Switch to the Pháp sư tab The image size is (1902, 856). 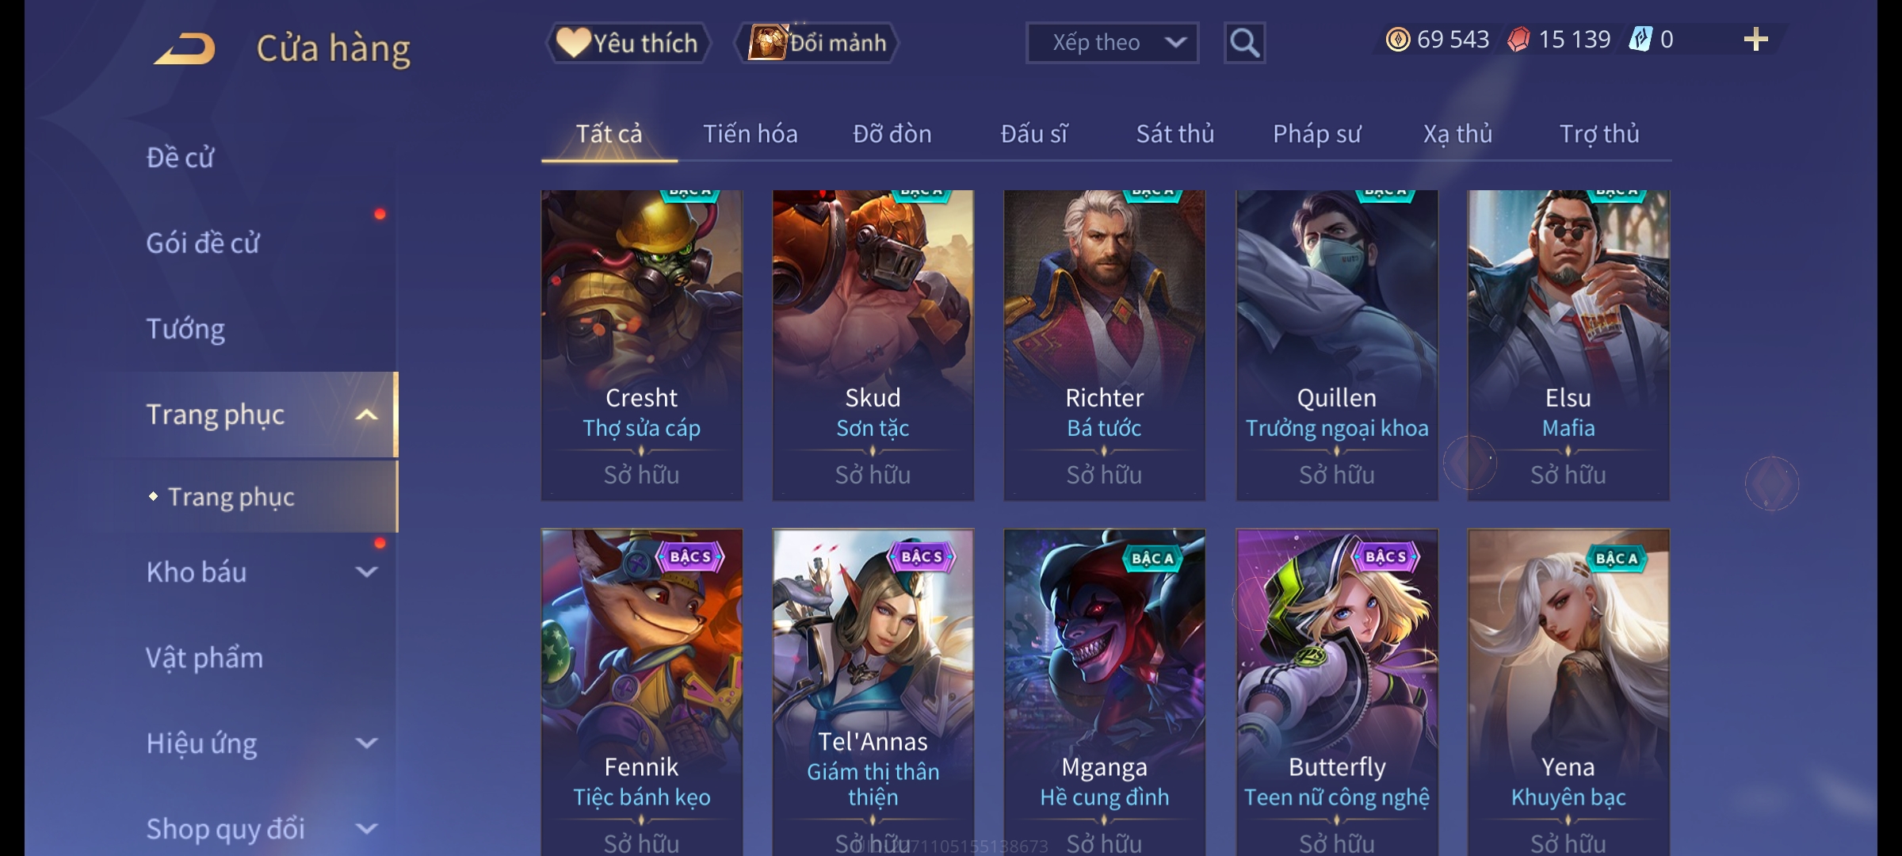click(1316, 134)
